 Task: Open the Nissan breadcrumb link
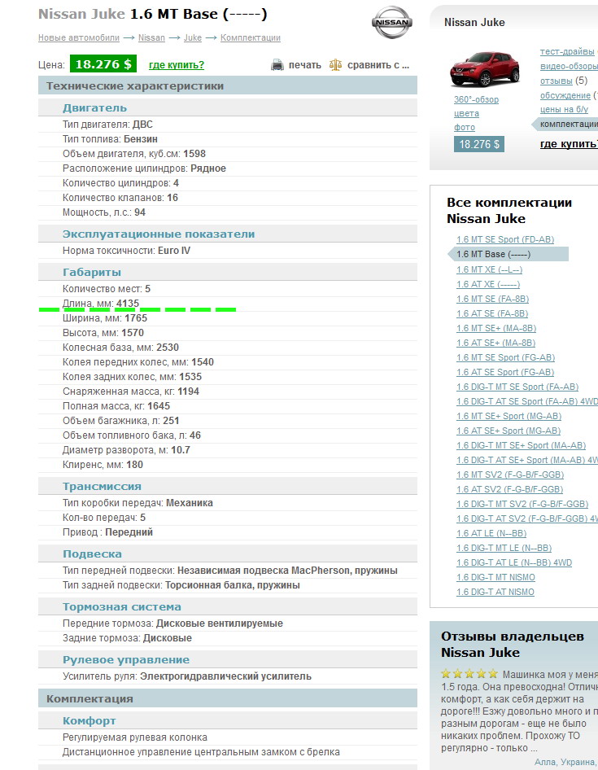pos(151,38)
